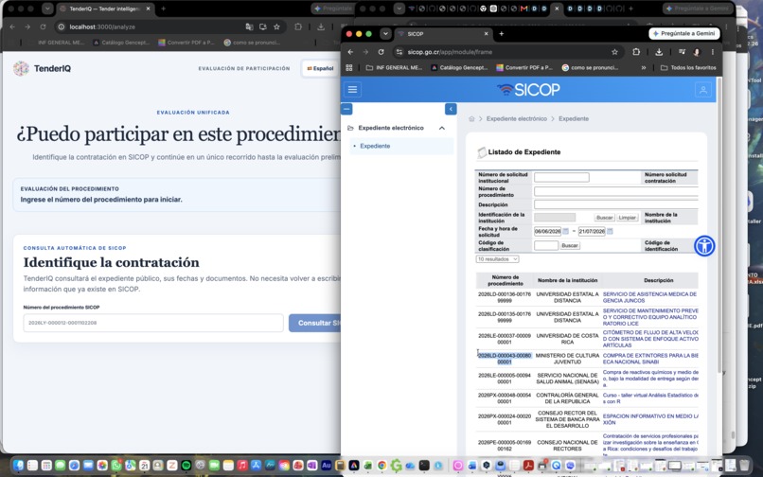Select the TenderIQ browser tab

[x=106, y=9]
